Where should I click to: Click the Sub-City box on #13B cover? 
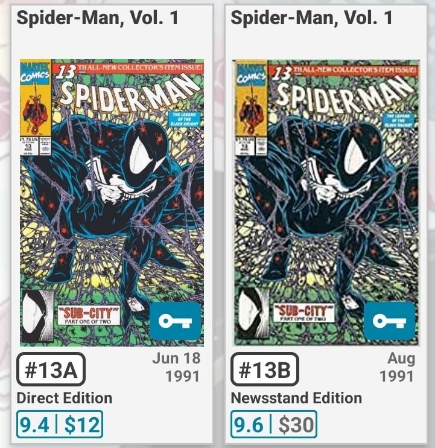click(x=304, y=313)
